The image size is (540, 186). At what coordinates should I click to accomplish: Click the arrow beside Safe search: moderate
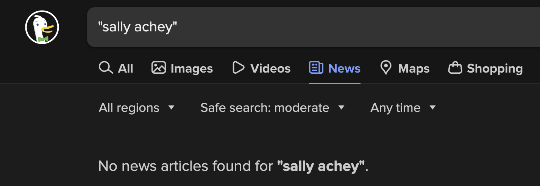pyautogui.click(x=341, y=108)
